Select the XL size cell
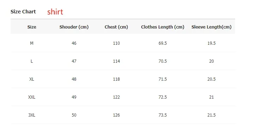The width and height of the screenshot is (257, 130). pyautogui.click(x=32, y=79)
